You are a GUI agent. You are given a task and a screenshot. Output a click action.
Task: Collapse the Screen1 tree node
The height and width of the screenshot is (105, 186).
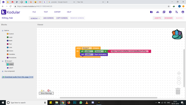tap(3, 61)
